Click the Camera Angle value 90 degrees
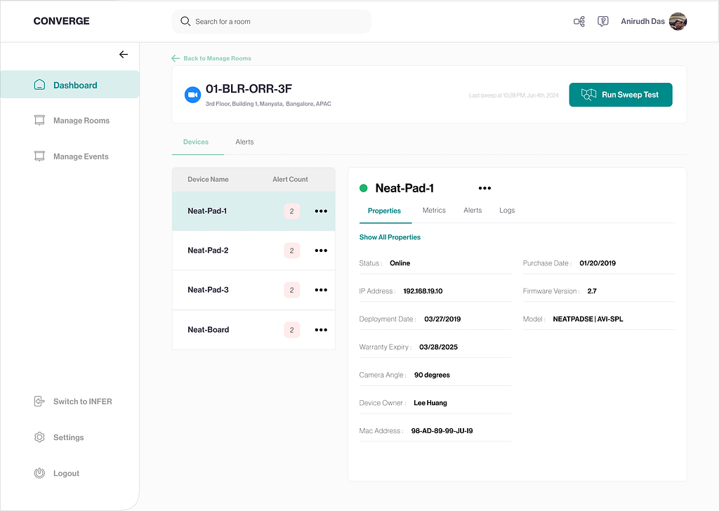The height and width of the screenshot is (511, 719). click(432, 375)
